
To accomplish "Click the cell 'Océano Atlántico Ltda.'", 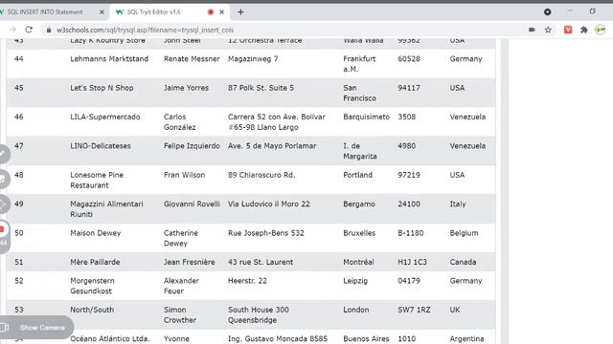I will [x=110, y=338].
